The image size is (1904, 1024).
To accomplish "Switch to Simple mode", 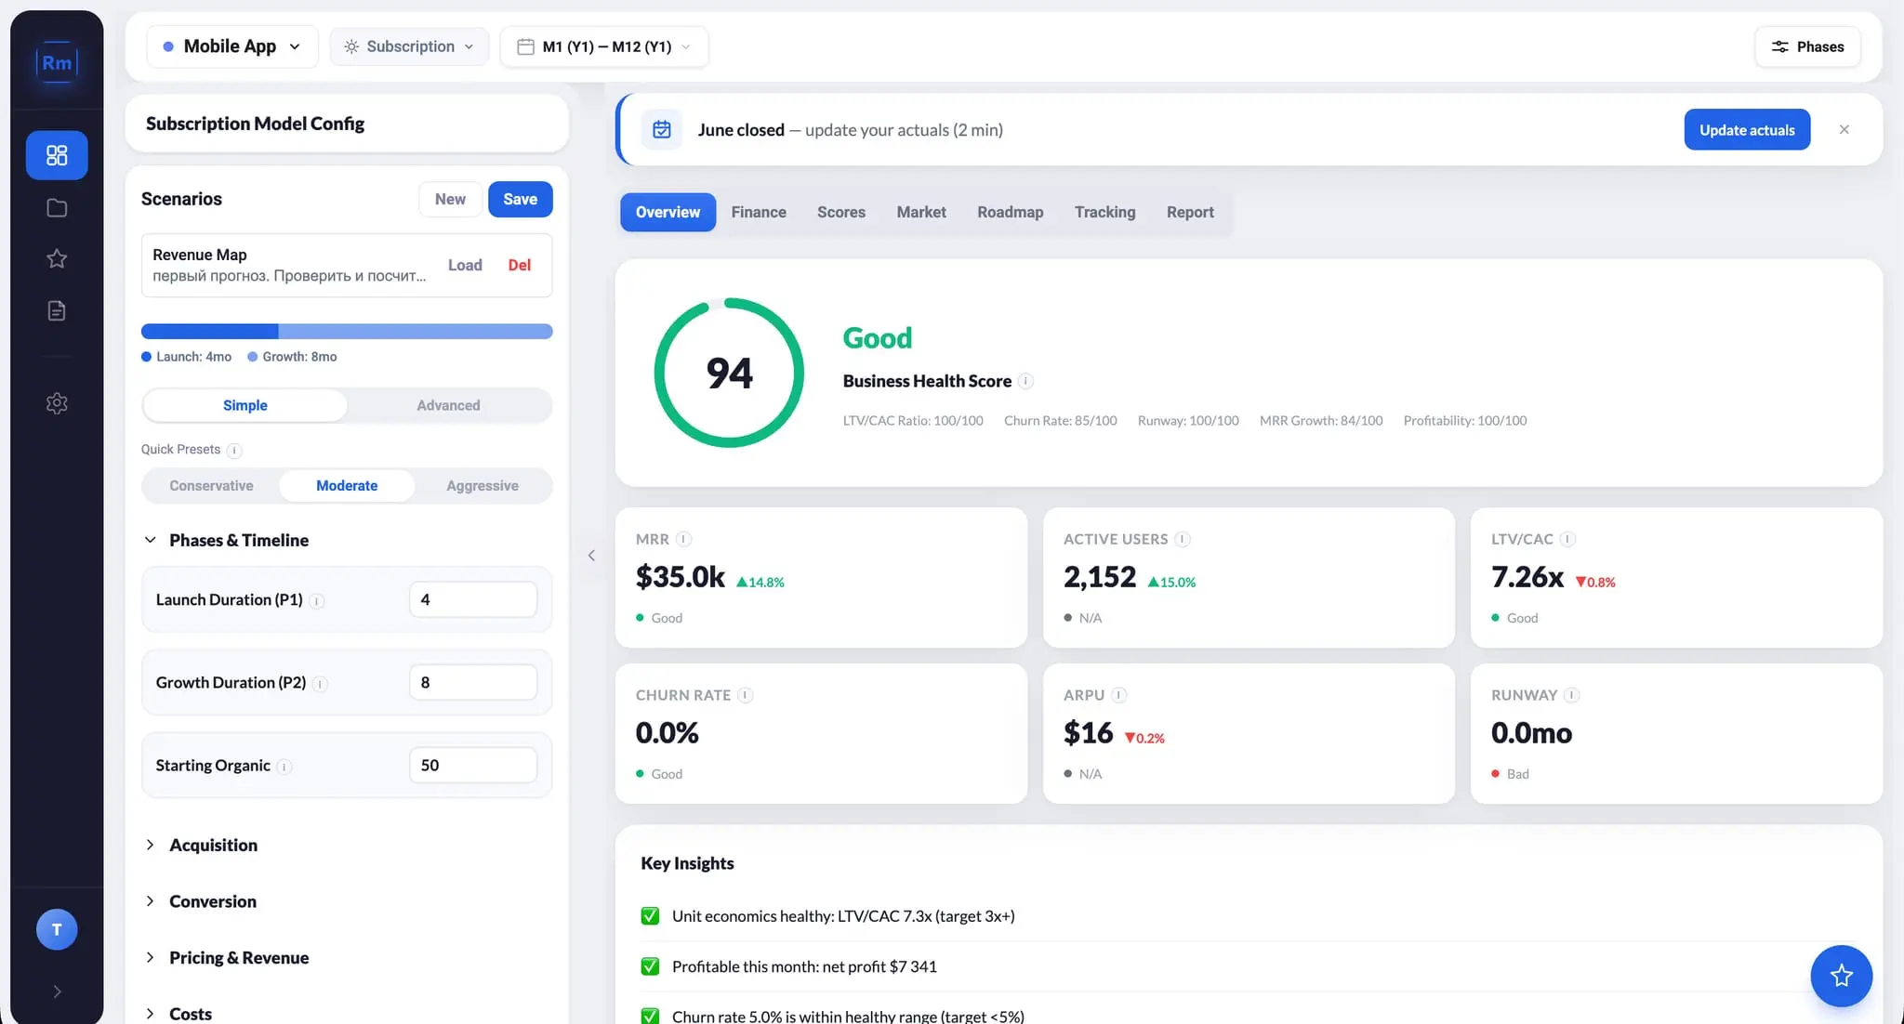I will pyautogui.click(x=245, y=405).
